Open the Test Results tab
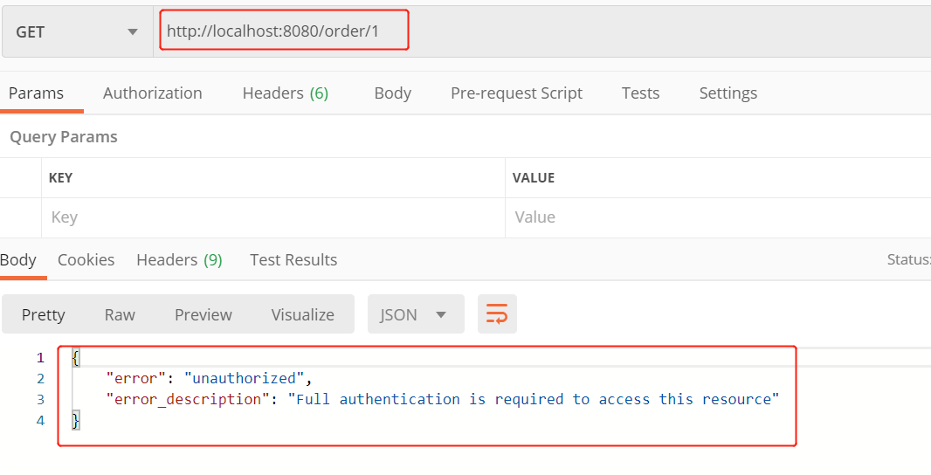Screen dimensions: 931x475 coord(293,260)
